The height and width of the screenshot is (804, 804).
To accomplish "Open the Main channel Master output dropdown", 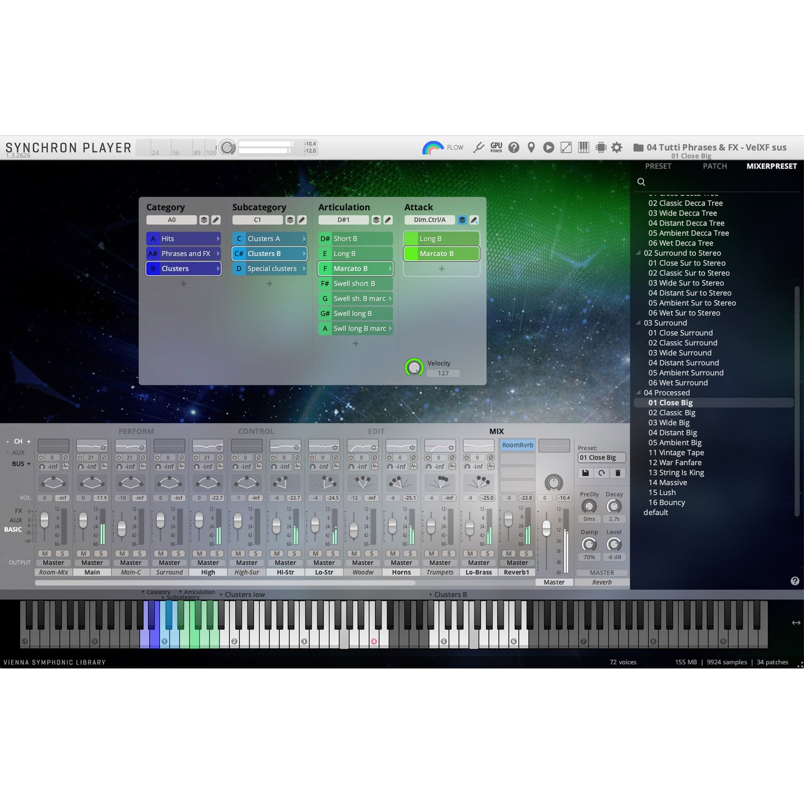I will tap(92, 563).
